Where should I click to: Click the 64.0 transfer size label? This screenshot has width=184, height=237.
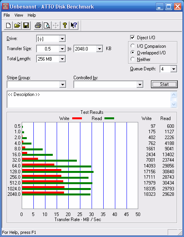[16, 166]
